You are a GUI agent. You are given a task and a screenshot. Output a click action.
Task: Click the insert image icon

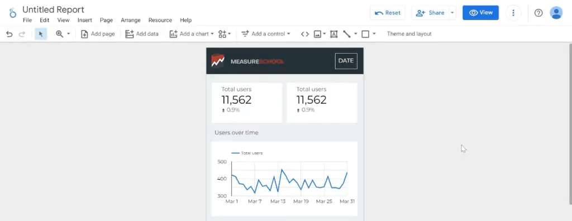[x=317, y=34]
